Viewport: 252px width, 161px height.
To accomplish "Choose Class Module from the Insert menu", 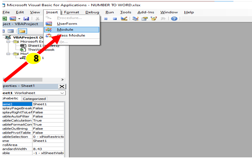I will point(72,35).
